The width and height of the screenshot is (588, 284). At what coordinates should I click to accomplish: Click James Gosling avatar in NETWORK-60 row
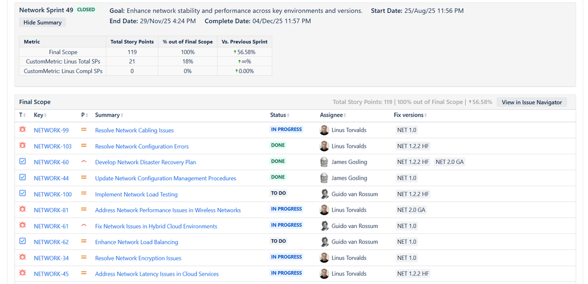coord(324,161)
